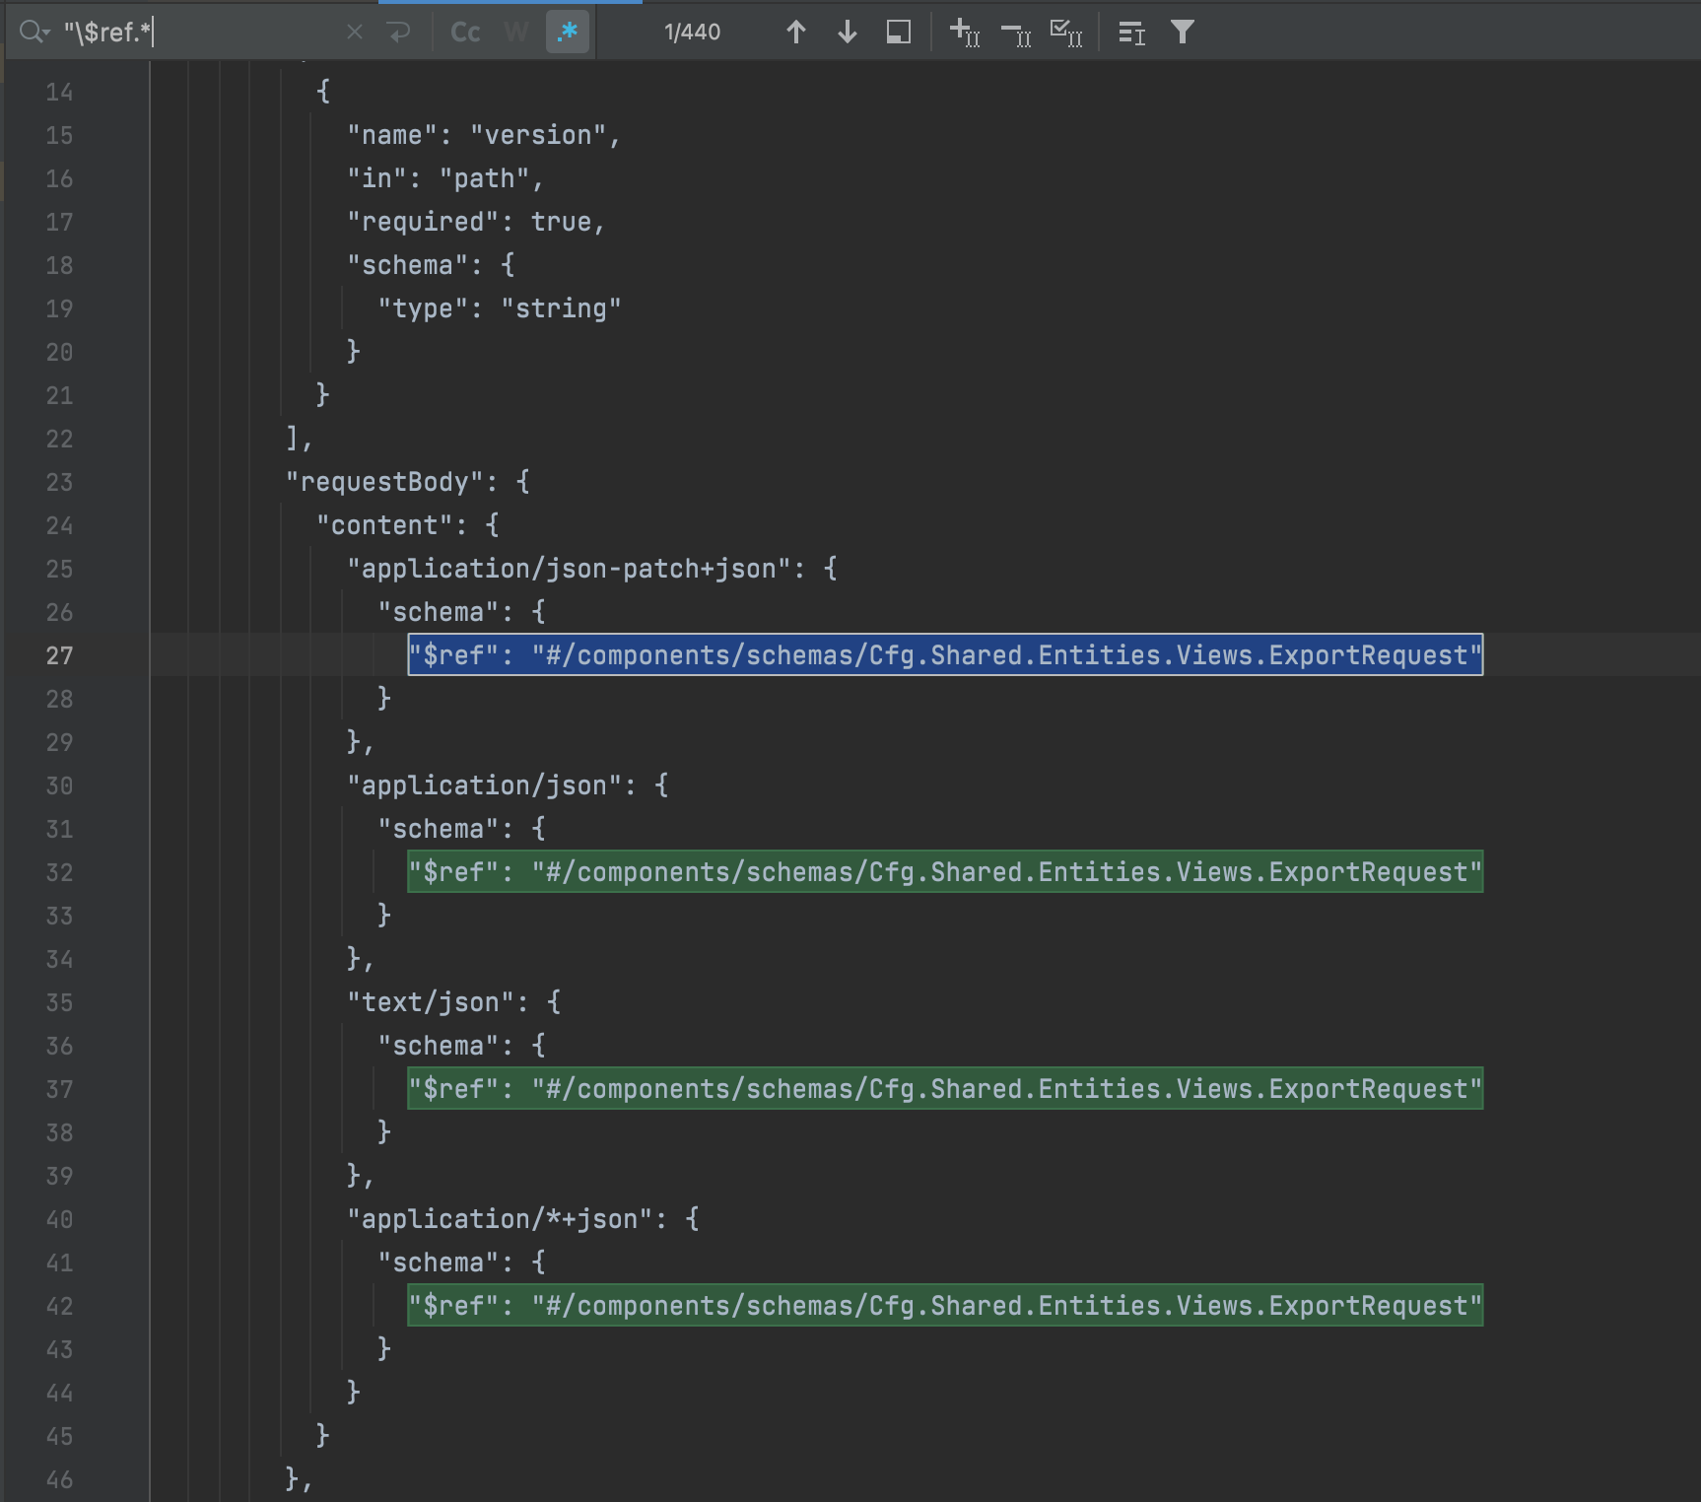1701x1502 pixels.
Task: Click gutter line number 35
Action: [x=59, y=1002]
